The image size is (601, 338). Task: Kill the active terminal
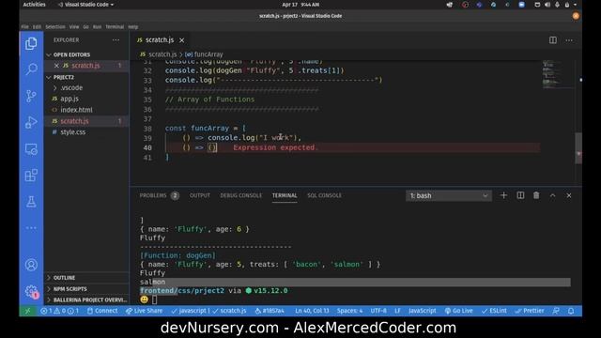(x=536, y=195)
